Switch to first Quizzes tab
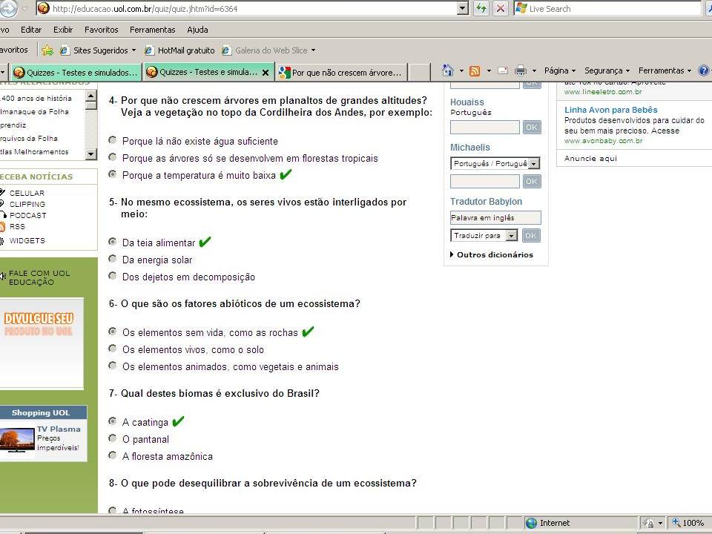 (x=76, y=72)
